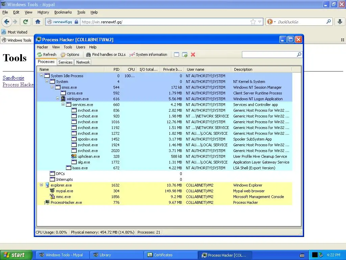Click the Refresh toolbar button in Process Hacker
Viewport: 346px width, 260px height.
47,55
